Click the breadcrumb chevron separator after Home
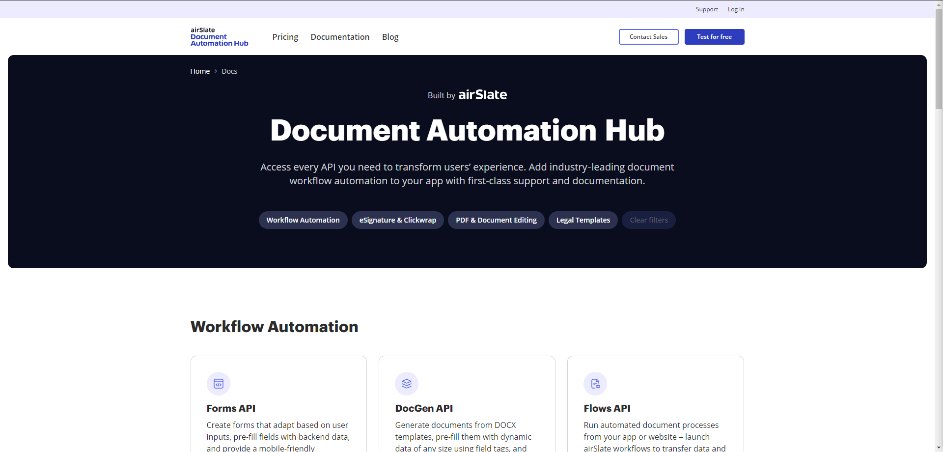Screen dimensions: 943x452 tap(216, 72)
